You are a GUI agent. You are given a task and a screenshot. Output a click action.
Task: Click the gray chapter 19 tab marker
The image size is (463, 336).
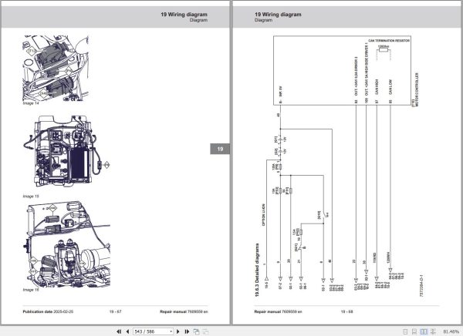coord(220,149)
